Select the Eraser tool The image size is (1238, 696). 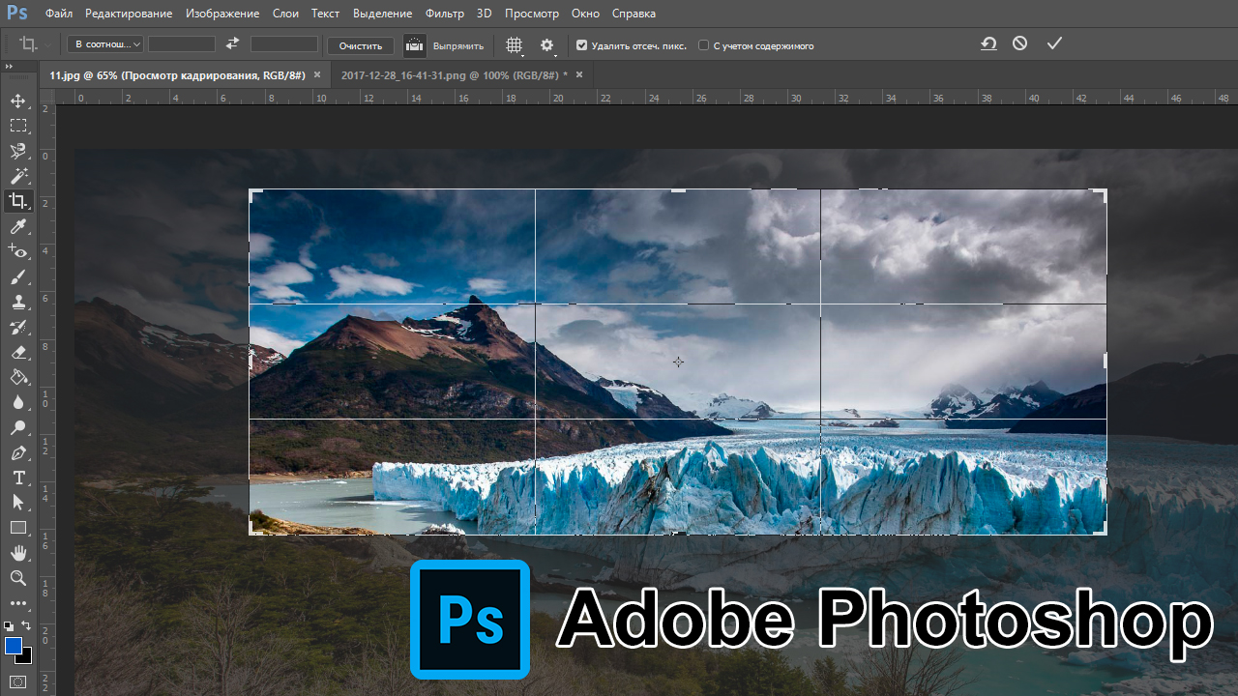point(18,352)
